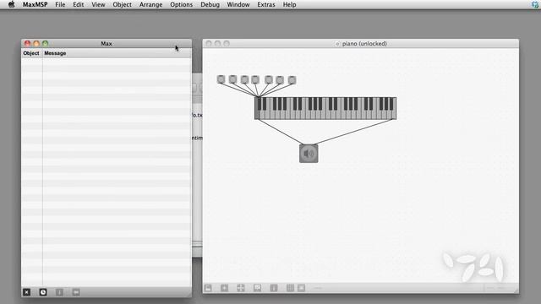This screenshot has height=304, width=541.
Task: Click the show object arrow icon in Max window
Action: click(76, 292)
